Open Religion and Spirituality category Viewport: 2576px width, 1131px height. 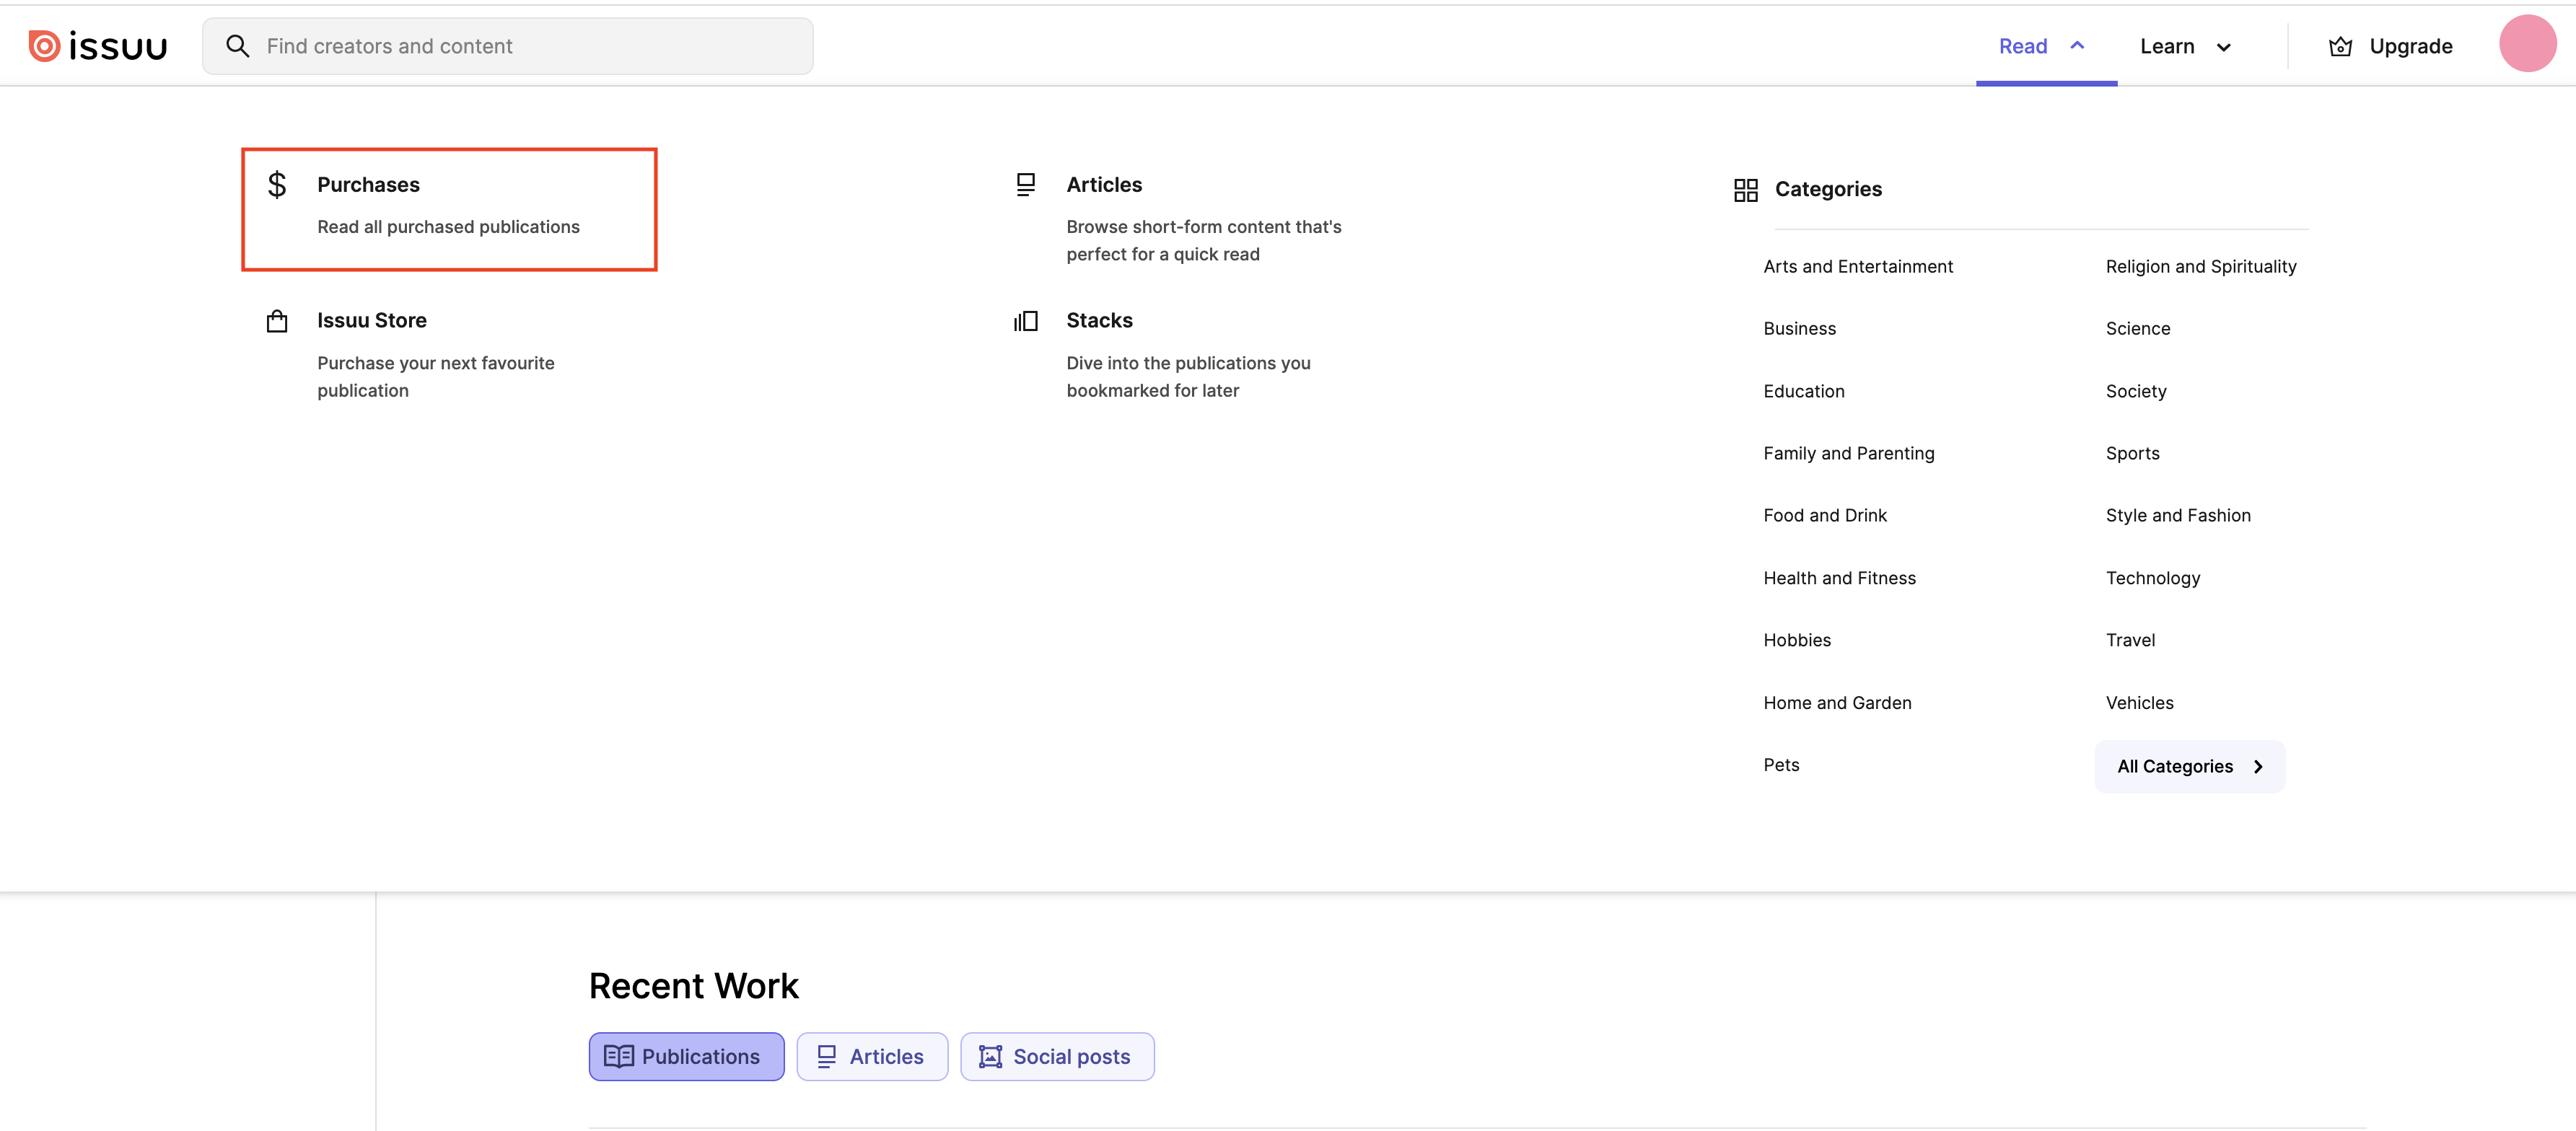click(2200, 266)
